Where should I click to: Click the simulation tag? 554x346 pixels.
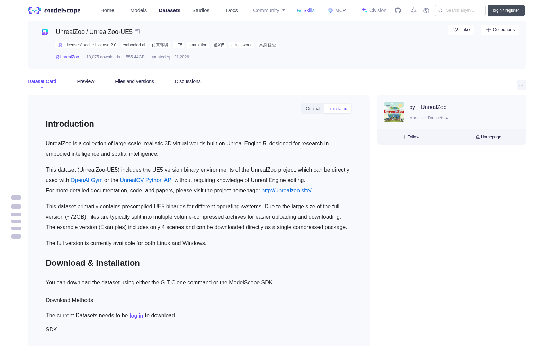tap(198, 45)
